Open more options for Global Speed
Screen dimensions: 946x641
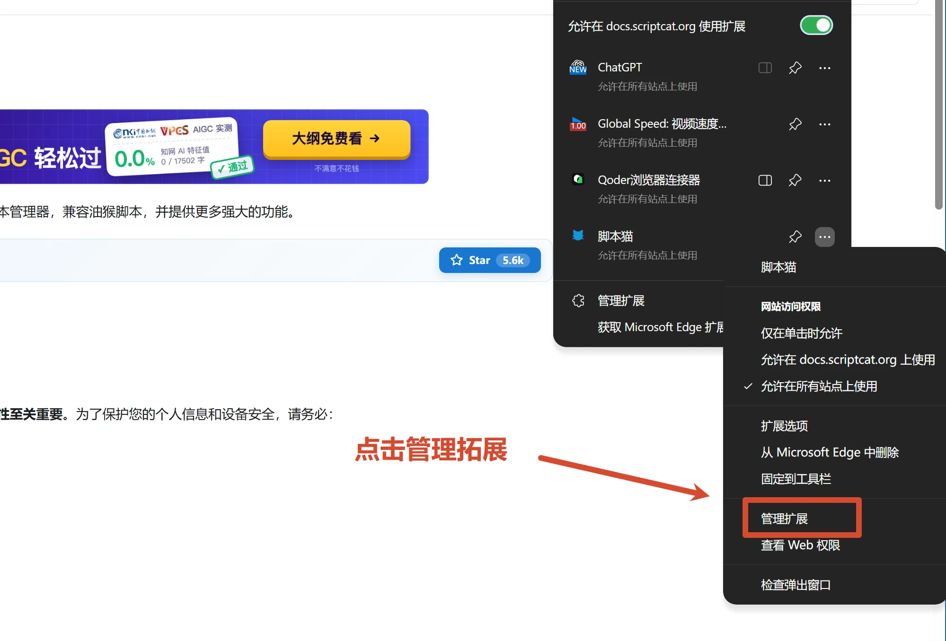click(824, 124)
